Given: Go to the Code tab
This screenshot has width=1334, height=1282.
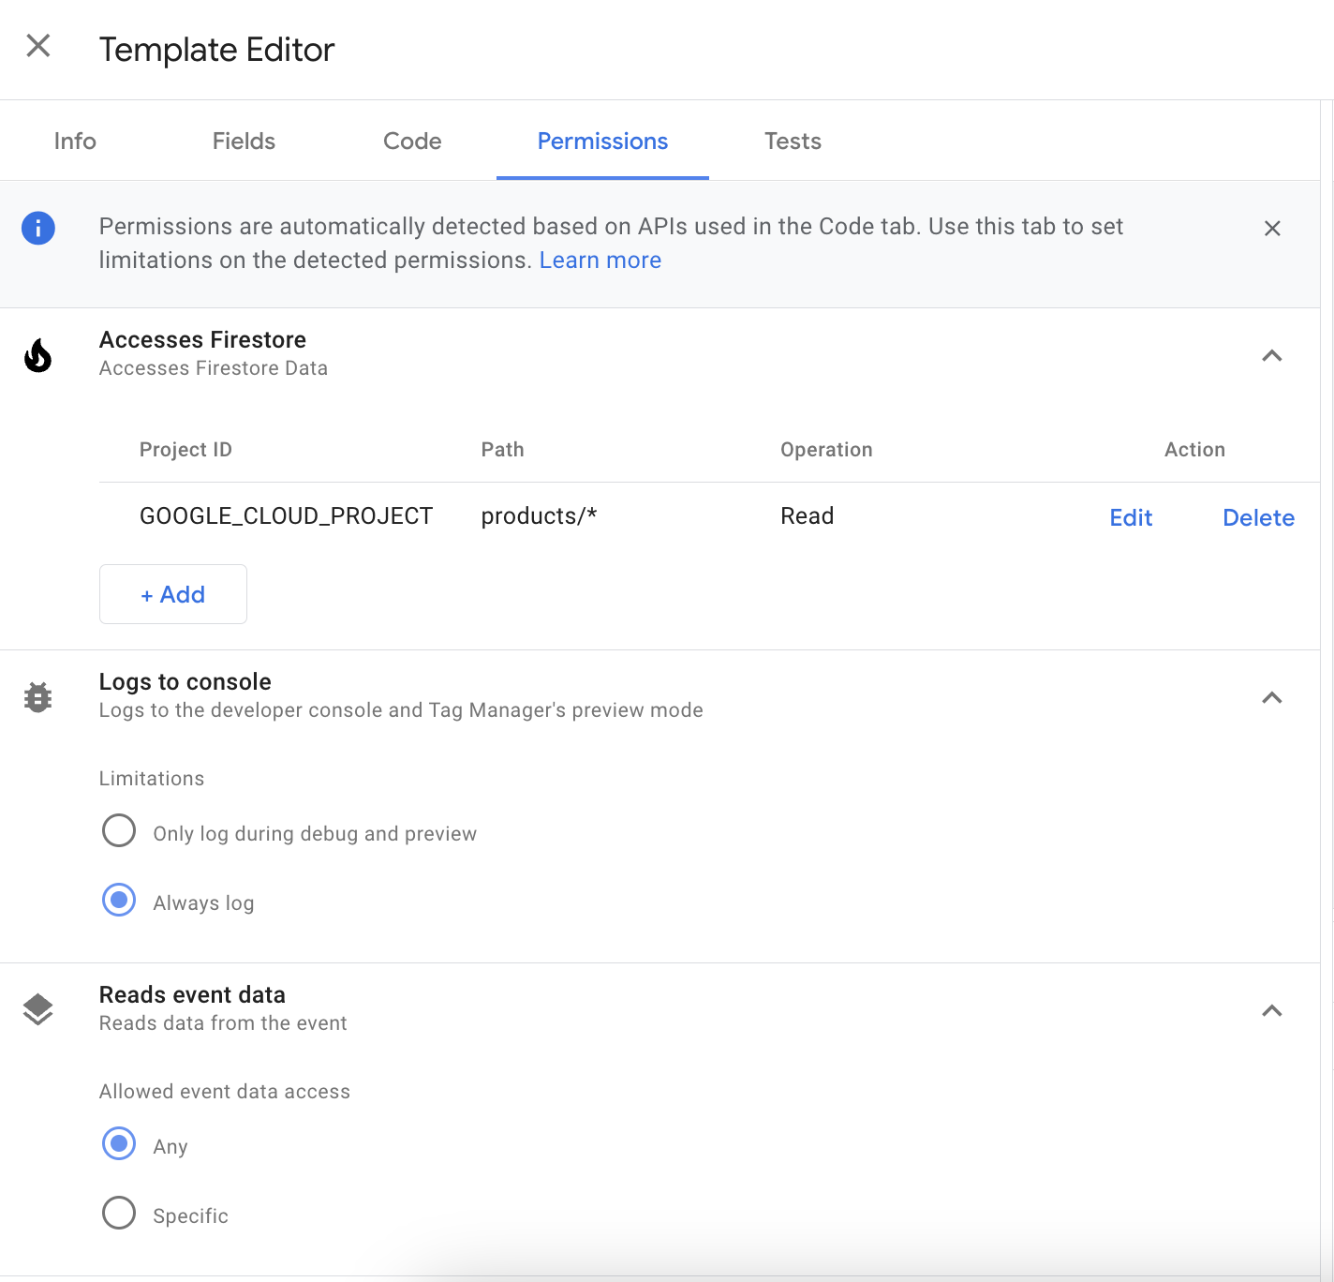Looking at the screenshot, I should (412, 141).
